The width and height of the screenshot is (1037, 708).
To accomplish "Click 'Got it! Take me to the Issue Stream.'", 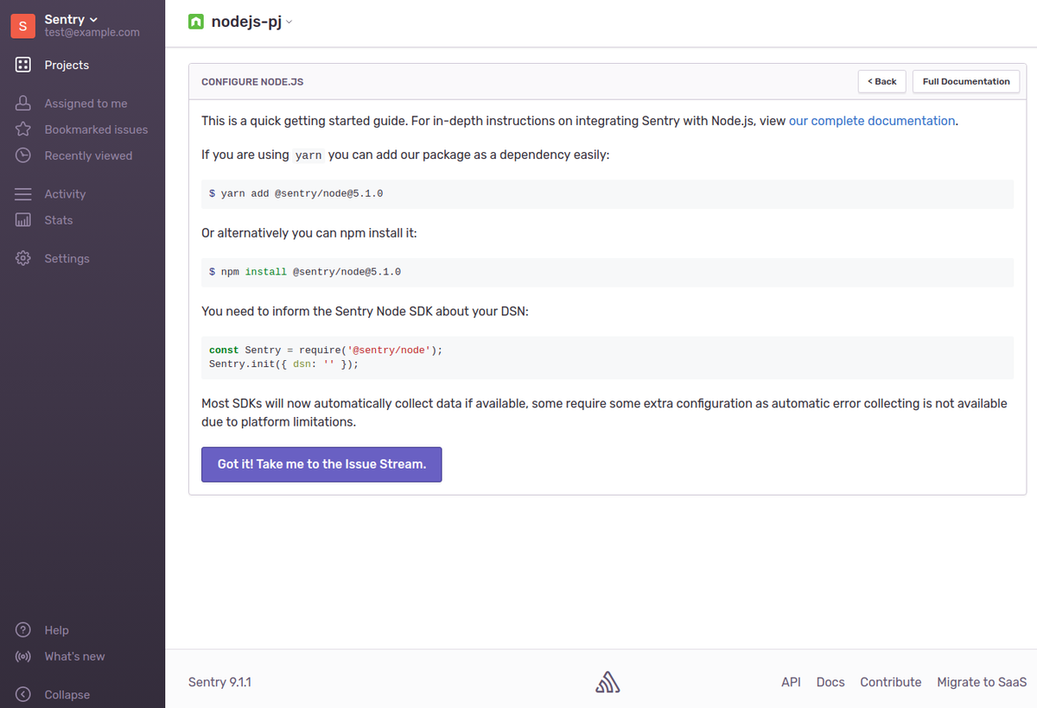I will point(321,464).
